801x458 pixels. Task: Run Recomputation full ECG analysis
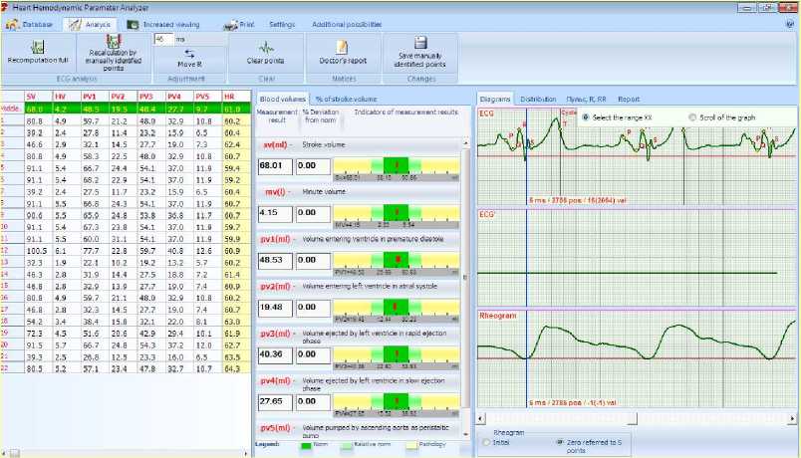point(38,52)
